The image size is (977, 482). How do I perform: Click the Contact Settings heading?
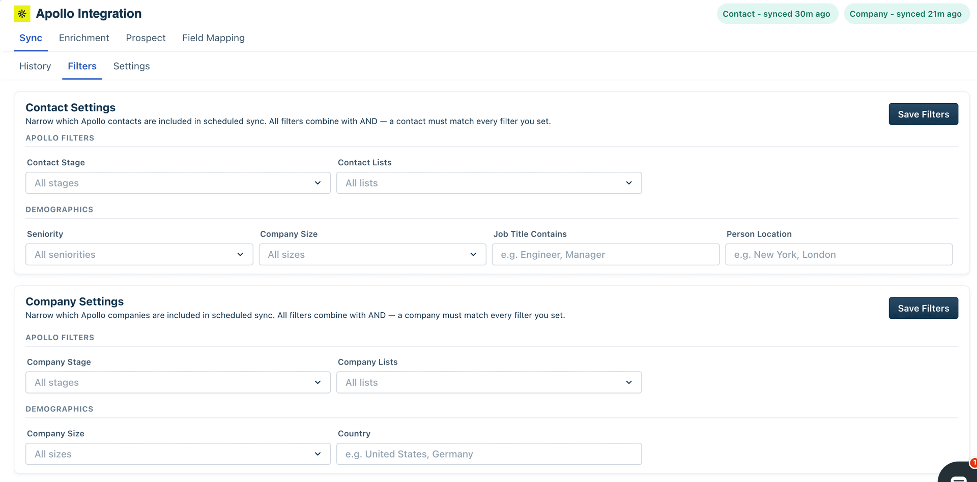pyautogui.click(x=71, y=107)
